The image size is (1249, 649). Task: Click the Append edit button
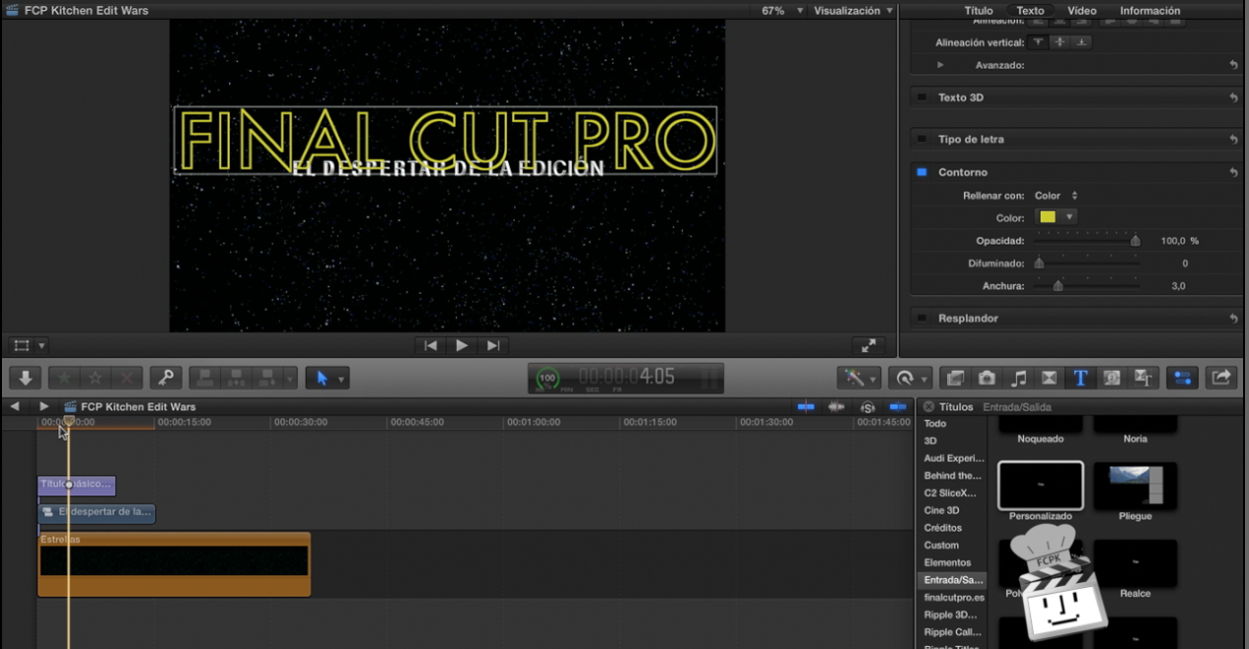pos(267,378)
